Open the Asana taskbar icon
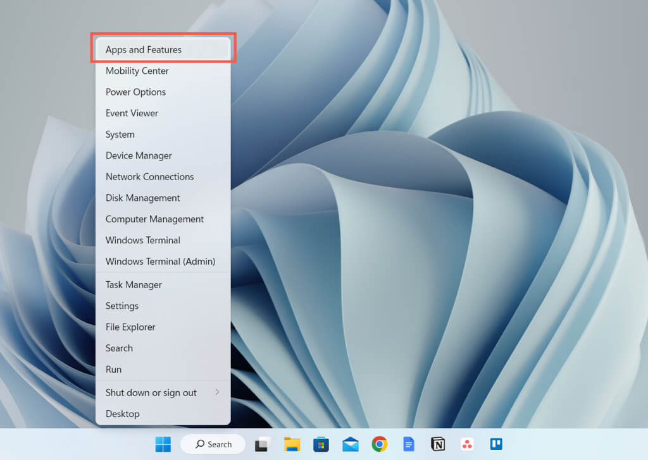Screen dimensions: 648x460 [467, 444]
